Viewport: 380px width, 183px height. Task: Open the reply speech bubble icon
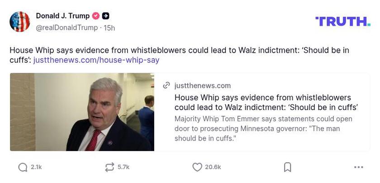(23, 167)
